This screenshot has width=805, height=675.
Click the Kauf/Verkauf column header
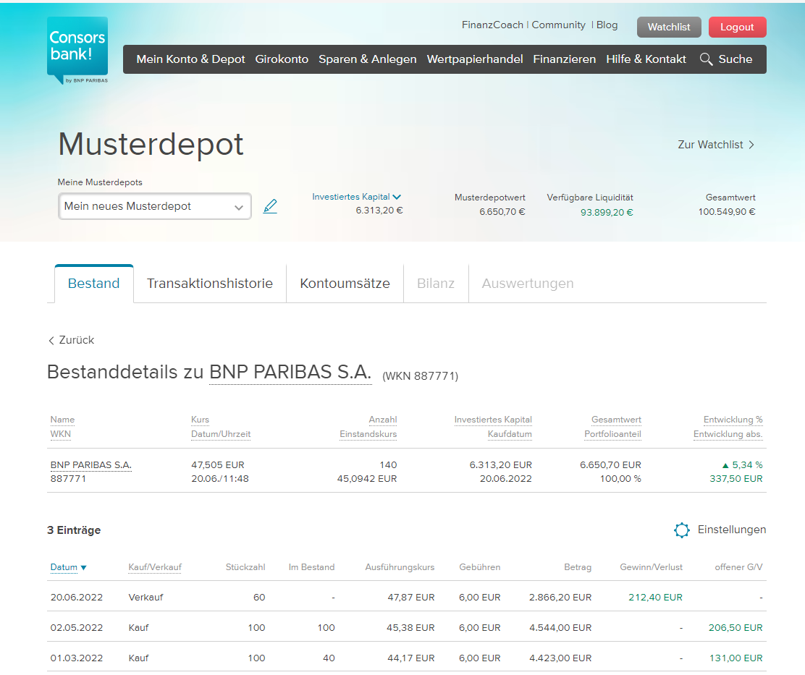(x=155, y=567)
